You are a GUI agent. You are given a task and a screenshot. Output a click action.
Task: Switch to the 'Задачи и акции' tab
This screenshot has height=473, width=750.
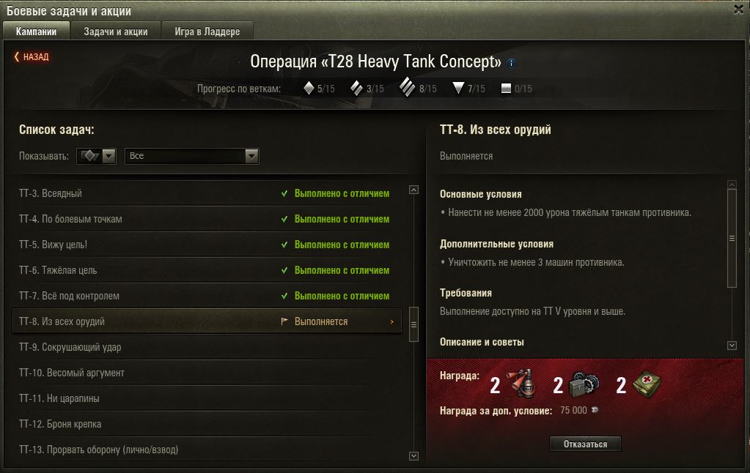coord(116,31)
